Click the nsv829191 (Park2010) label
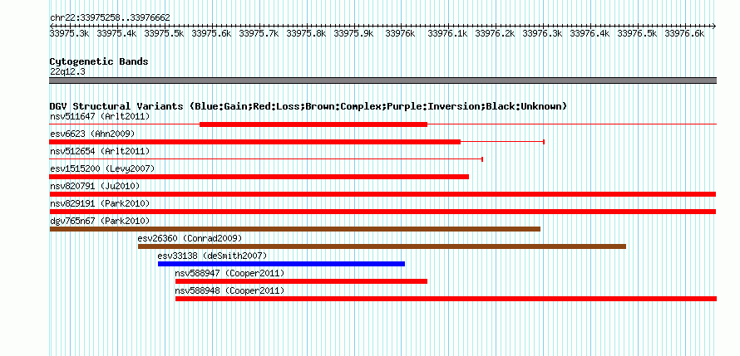The height and width of the screenshot is (356, 740). click(x=100, y=203)
